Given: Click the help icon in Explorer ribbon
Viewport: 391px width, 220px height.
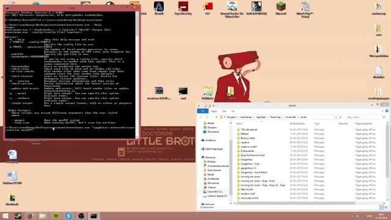Looking at the screenshot, I should (x=387, y=111).
